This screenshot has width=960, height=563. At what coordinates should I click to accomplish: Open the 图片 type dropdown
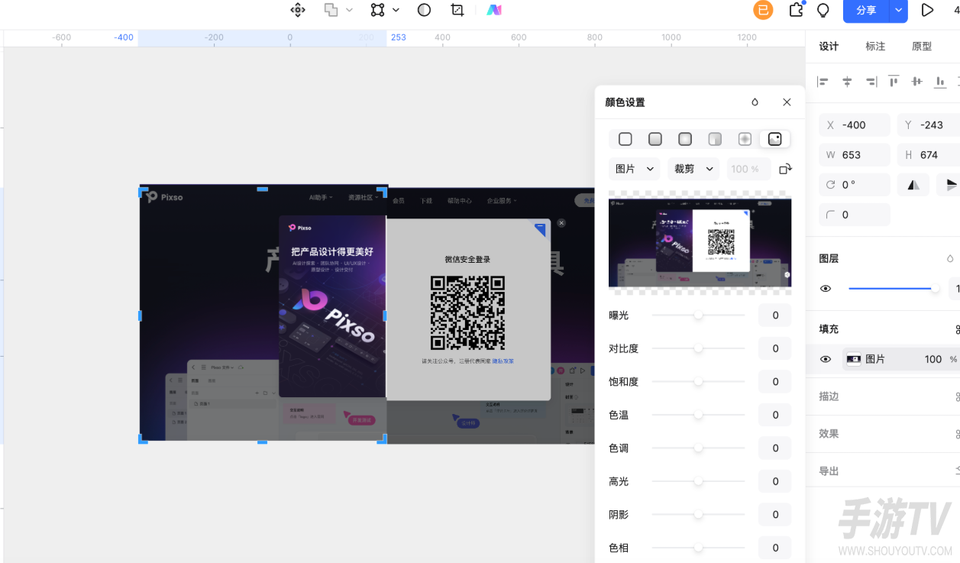click(635, 169)
